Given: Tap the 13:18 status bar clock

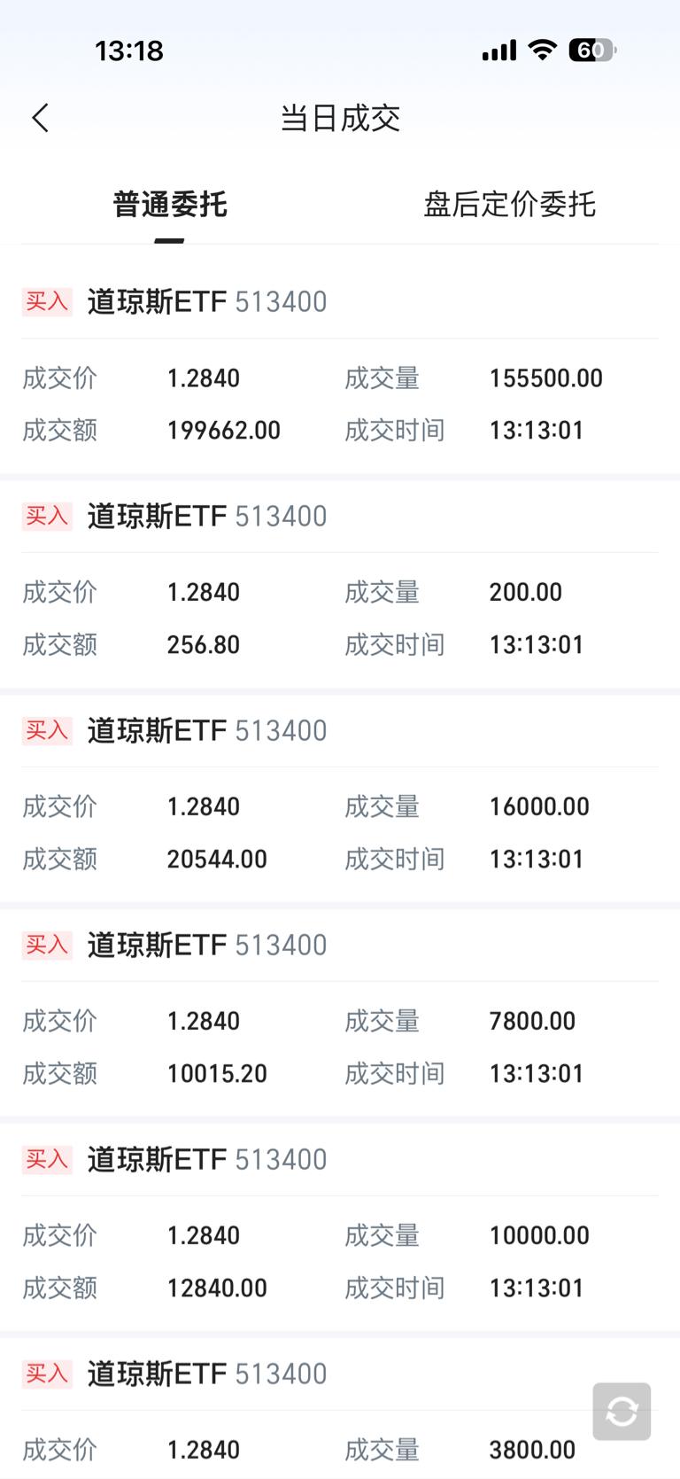Looking at the screenshot, I should [x=129, y=51].
